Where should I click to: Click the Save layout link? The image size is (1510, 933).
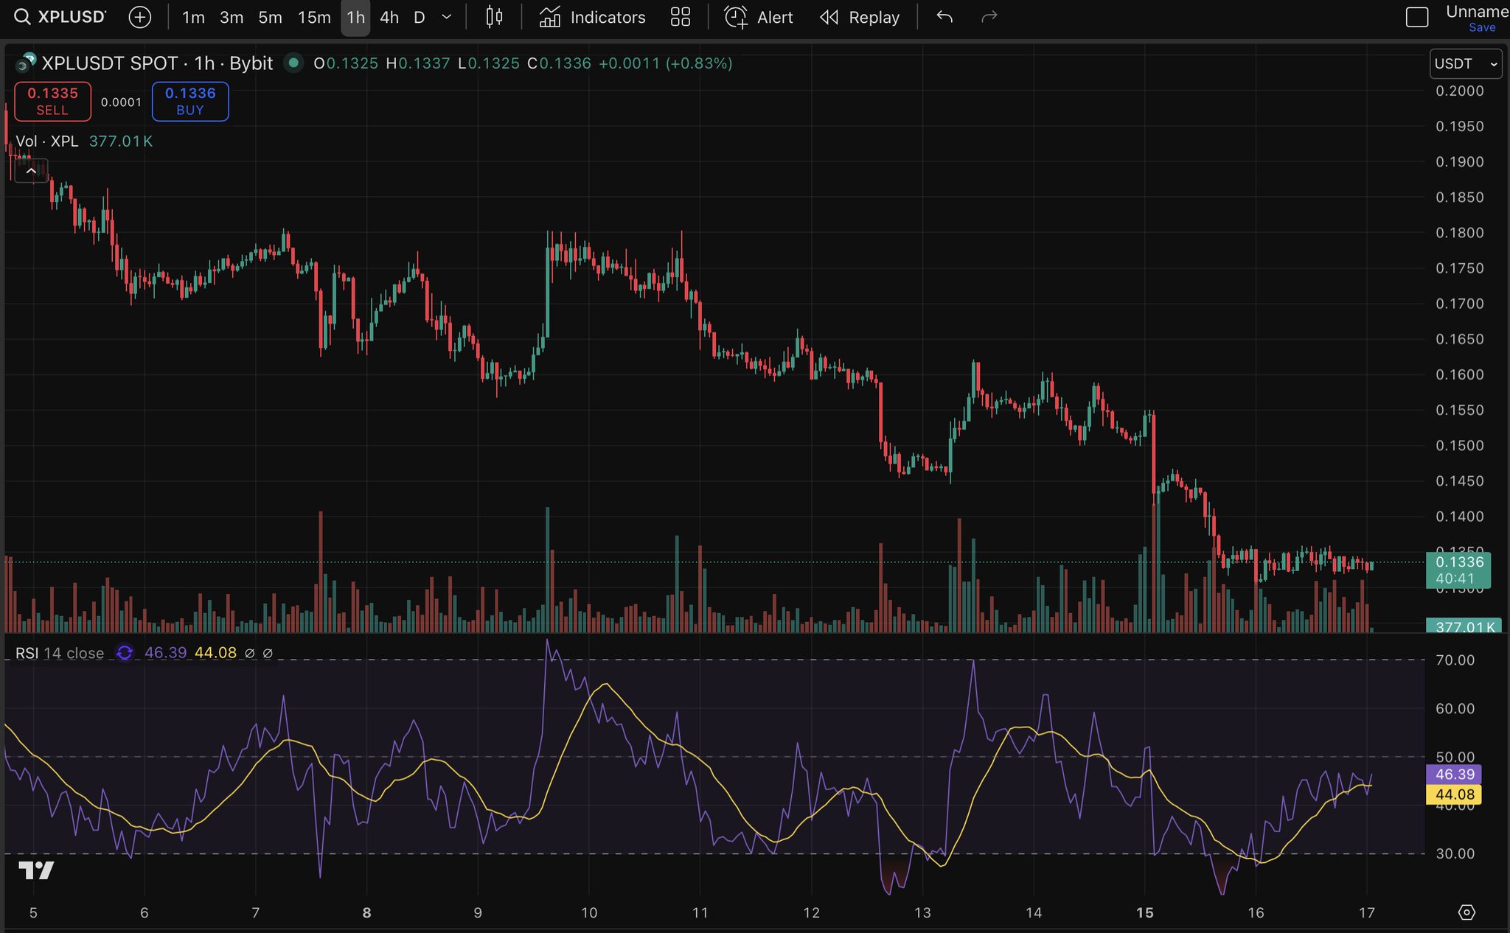click(1481, 28)
